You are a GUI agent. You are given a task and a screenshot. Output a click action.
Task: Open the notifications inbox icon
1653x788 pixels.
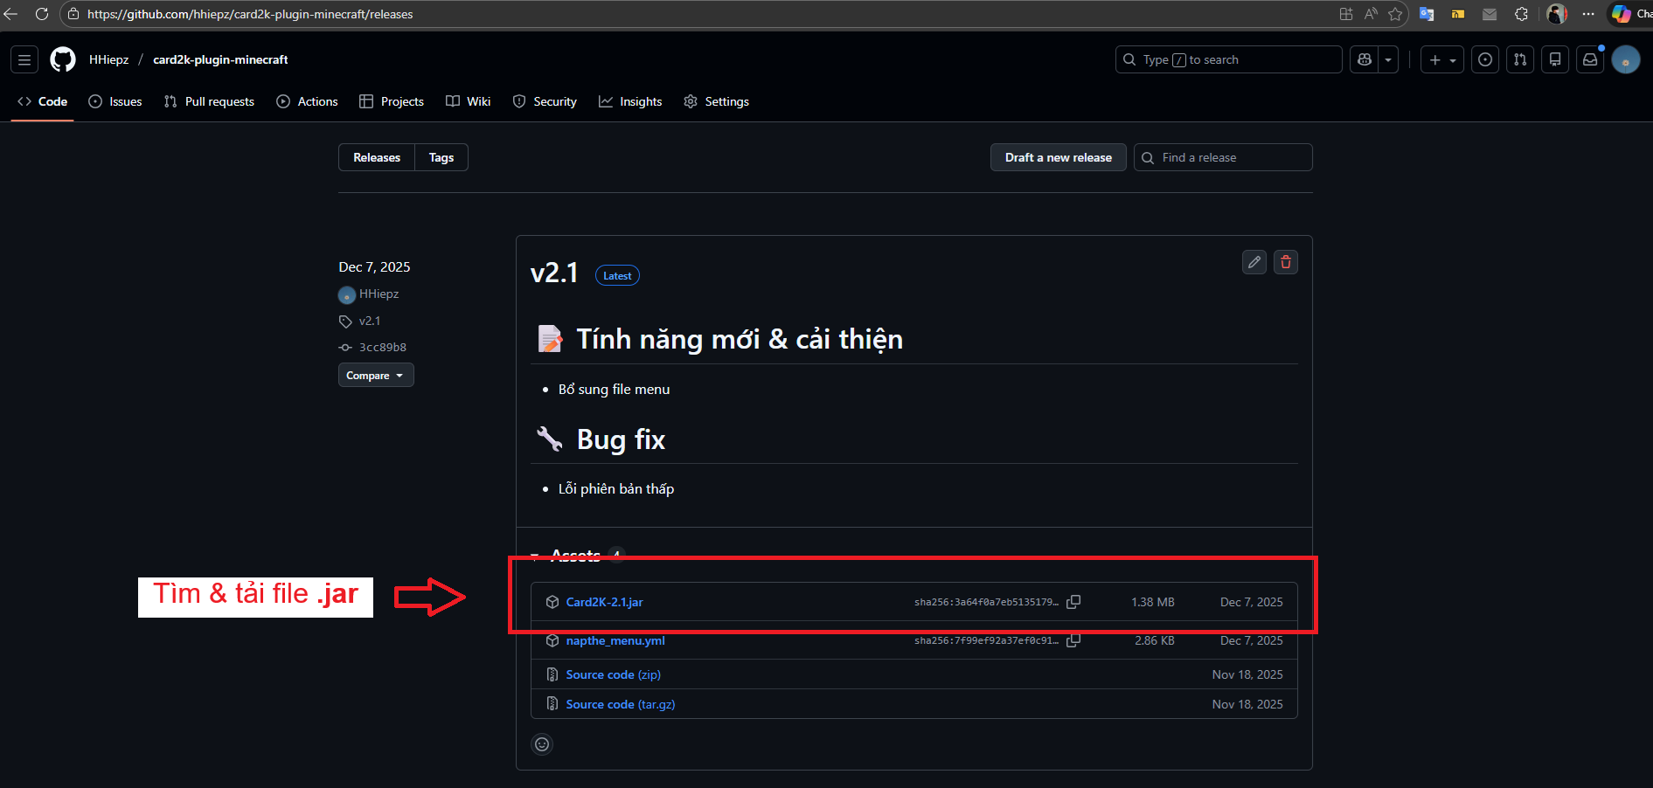[1590, 59]
